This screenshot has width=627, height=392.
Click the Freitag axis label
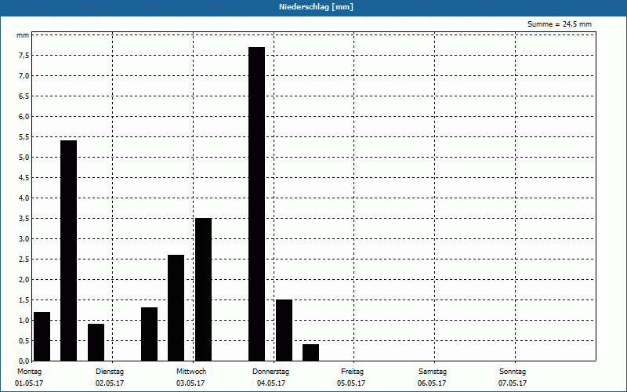tap(352, 372)
